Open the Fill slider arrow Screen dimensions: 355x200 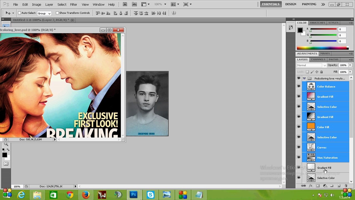350,72
